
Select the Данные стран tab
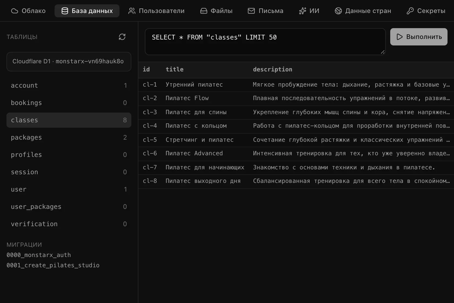point(363,11)
